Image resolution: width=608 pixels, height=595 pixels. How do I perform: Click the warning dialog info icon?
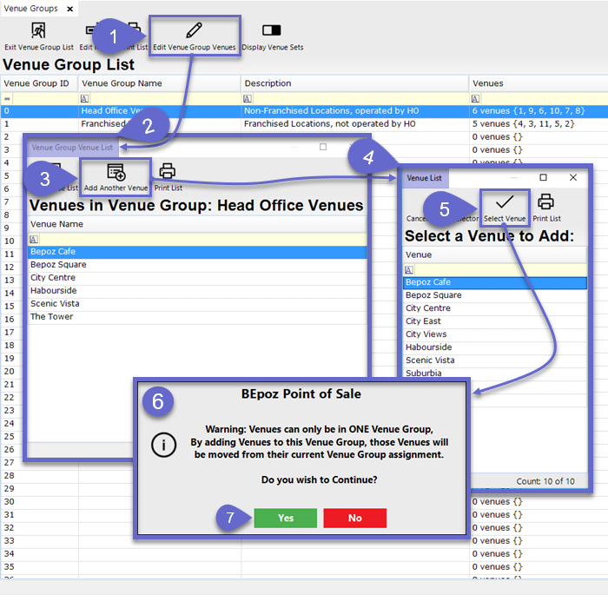[x=162, y=445]
